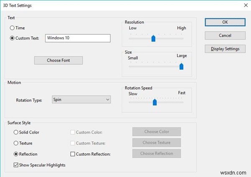Close the 3D Text Settings dialog
The image size is (251, 177).
(x=246, y=5)
